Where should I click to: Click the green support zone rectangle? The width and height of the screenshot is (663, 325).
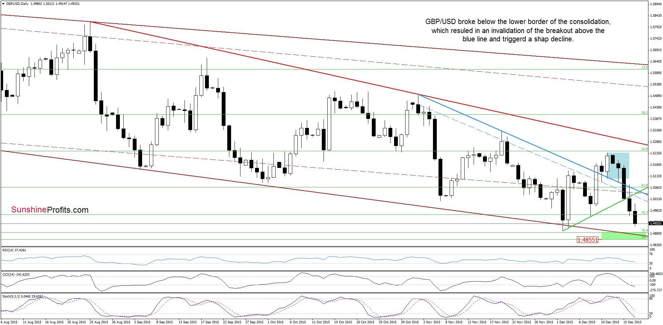[x=624, y=236]
